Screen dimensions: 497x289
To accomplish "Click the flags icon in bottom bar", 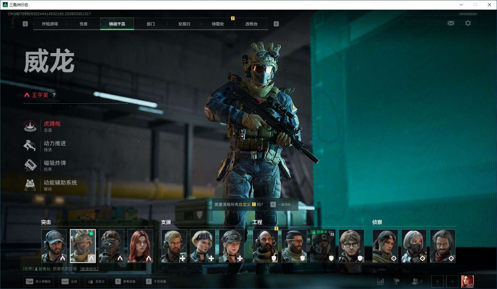I will click(396, 281).
